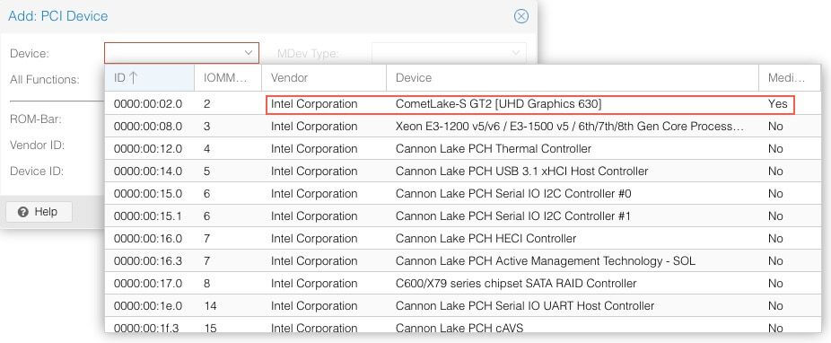Select CometLake-S GT2 UHD Graphics 630
Screen dimensions: 831x343
tap(462, 104)
